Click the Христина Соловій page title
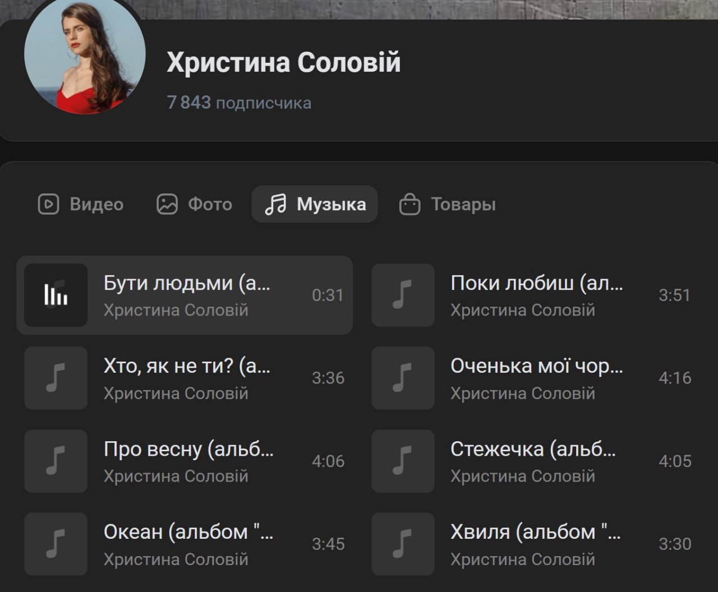Viewport: 718px width, 592px height. pyautogui.click(x=283, y=62)
